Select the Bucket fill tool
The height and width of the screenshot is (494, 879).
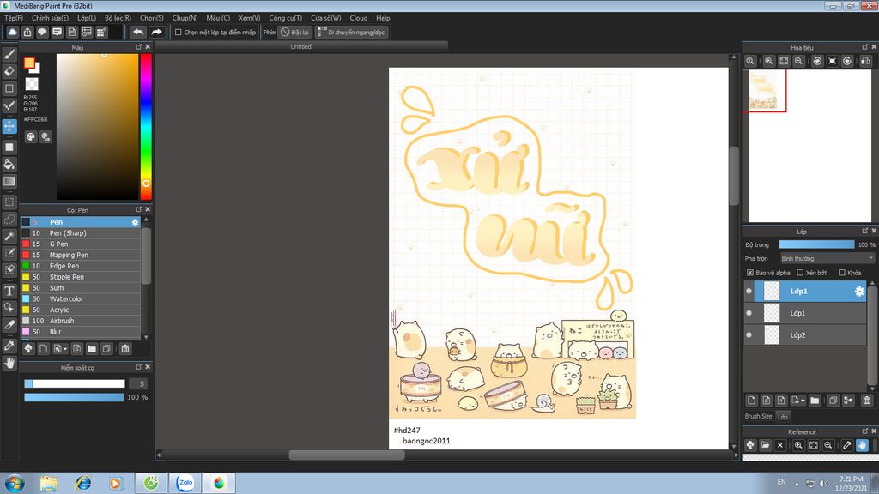9,164
